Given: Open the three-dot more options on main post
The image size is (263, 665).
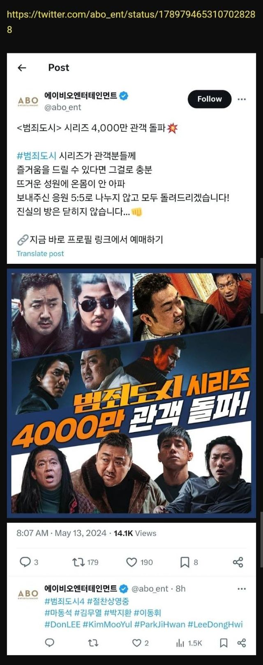Looking at the screenshot, I should coord(242,99).
